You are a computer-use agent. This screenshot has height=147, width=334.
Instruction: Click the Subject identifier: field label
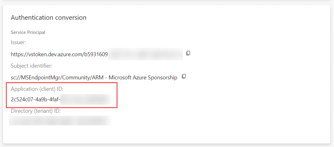click(32, 66)
